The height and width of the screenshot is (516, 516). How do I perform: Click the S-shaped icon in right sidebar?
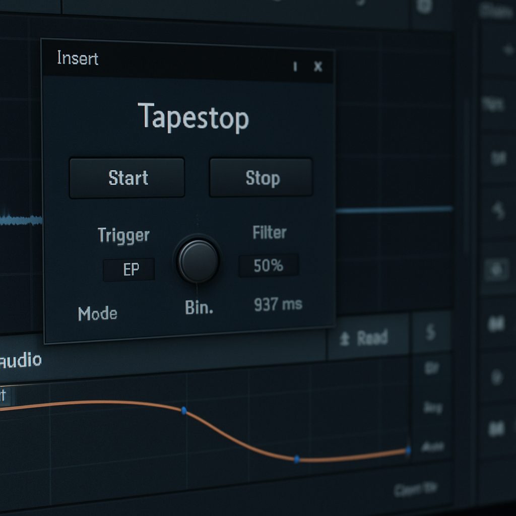498,212
